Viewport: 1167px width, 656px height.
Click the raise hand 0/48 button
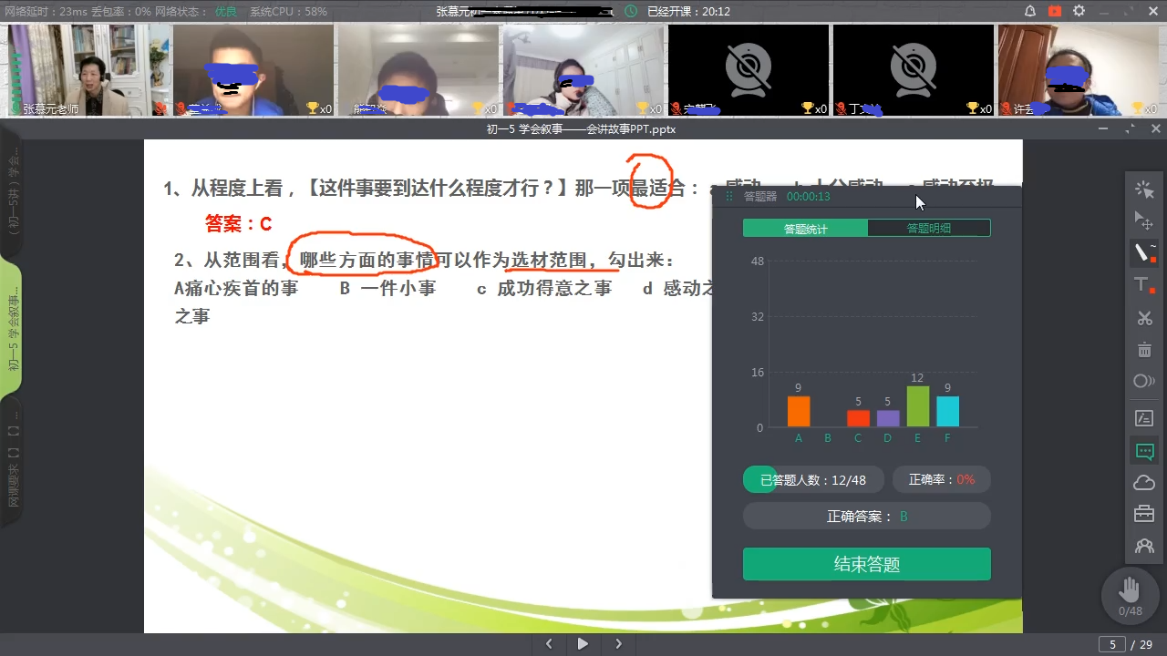point(1131,595)
